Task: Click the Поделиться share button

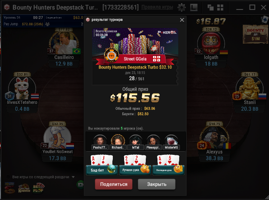Action: [x=114, y=184]
